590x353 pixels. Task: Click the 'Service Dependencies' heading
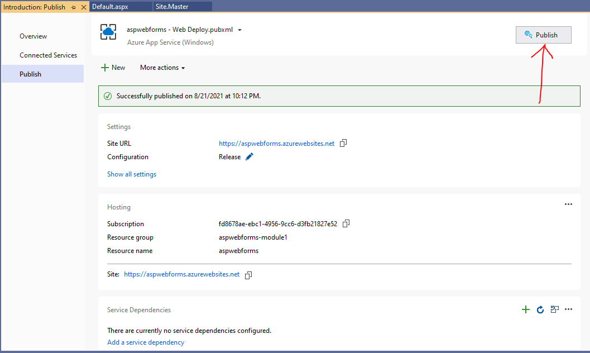(139, 310)
